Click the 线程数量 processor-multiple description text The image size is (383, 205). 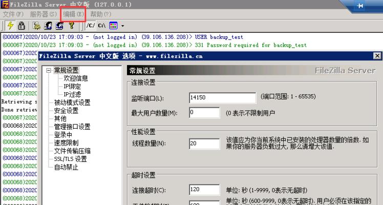[297, 143]
